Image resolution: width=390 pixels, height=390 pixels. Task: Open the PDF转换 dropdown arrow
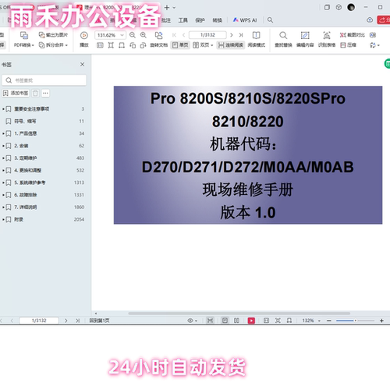click(x=33, y=45)
